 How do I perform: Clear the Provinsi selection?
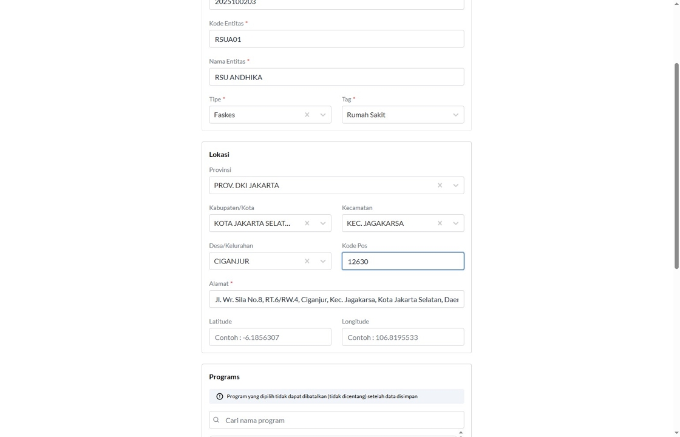[440, 185]
